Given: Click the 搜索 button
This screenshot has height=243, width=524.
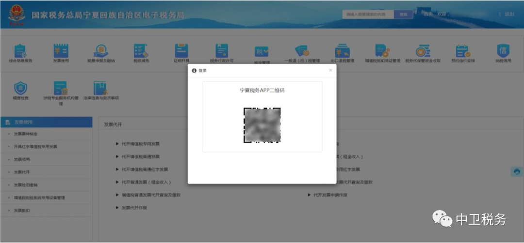Looking at the screenshot, I should point(403,15).
